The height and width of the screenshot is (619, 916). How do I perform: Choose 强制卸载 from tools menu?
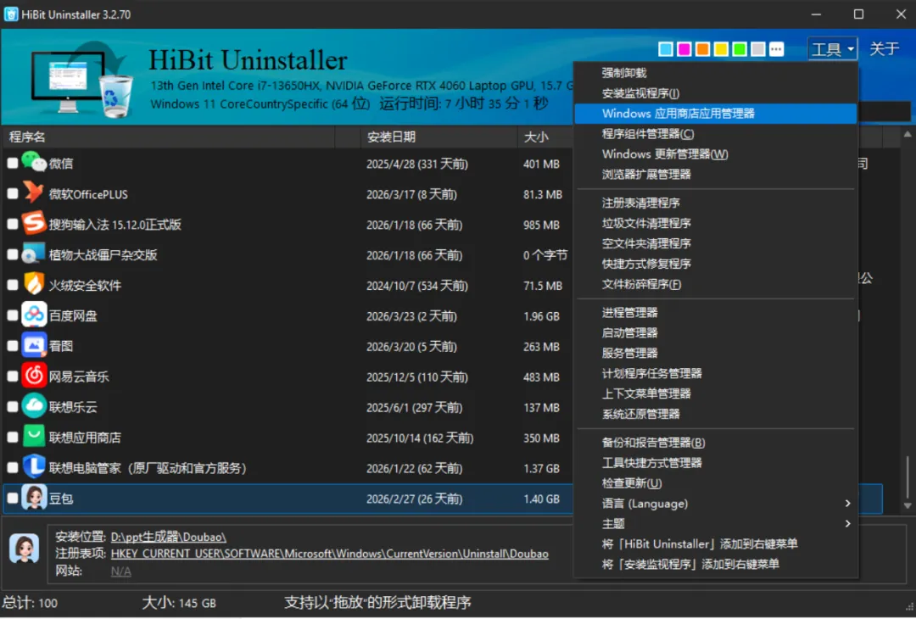[x=716, y=73]
